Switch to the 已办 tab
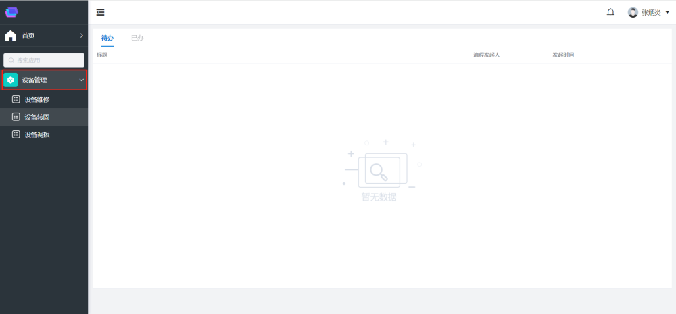The image size is (676, 314). pyautogui.click(x=137, y=38)
